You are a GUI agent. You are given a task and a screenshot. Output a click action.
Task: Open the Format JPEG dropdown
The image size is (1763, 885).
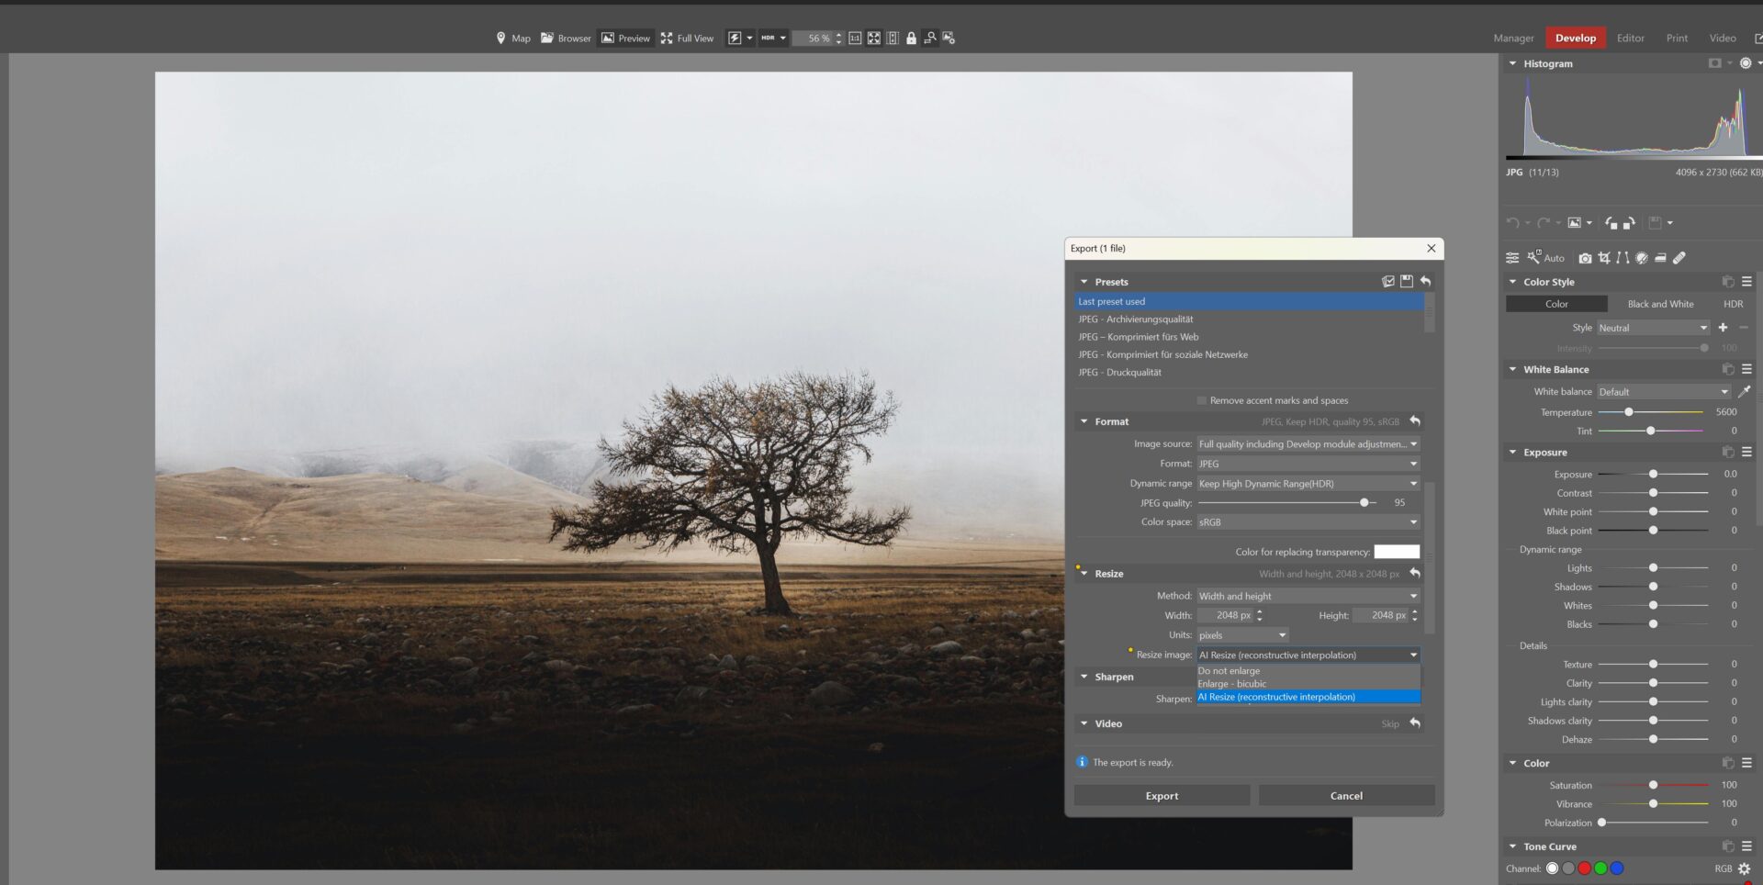1308,464
